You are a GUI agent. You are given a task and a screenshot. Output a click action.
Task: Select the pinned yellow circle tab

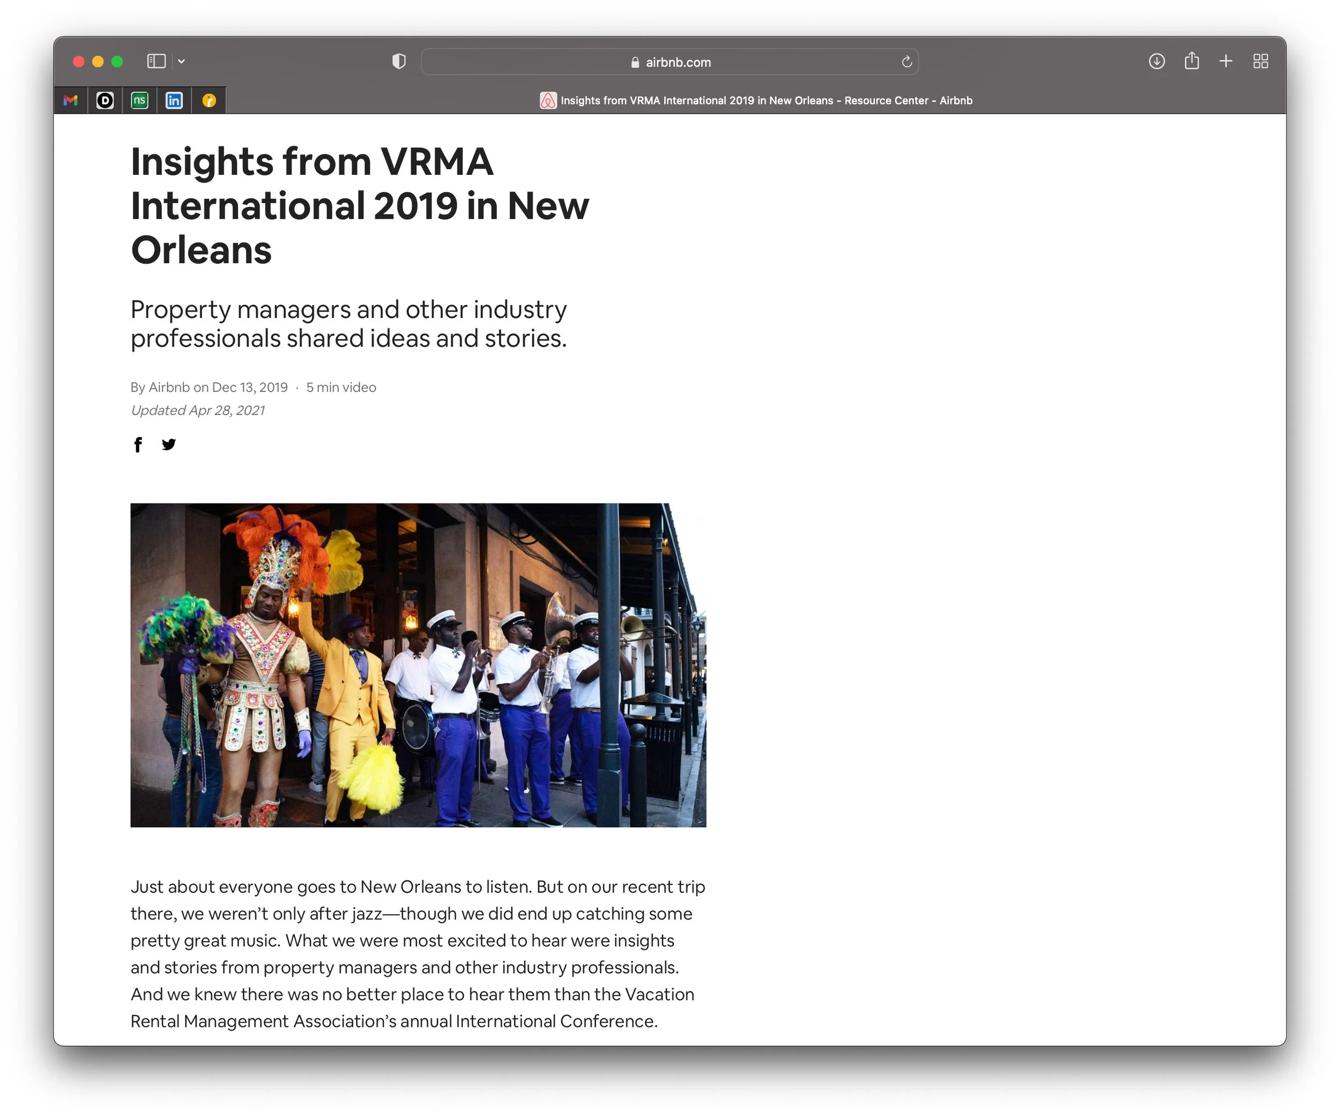(x=209, y=100)
